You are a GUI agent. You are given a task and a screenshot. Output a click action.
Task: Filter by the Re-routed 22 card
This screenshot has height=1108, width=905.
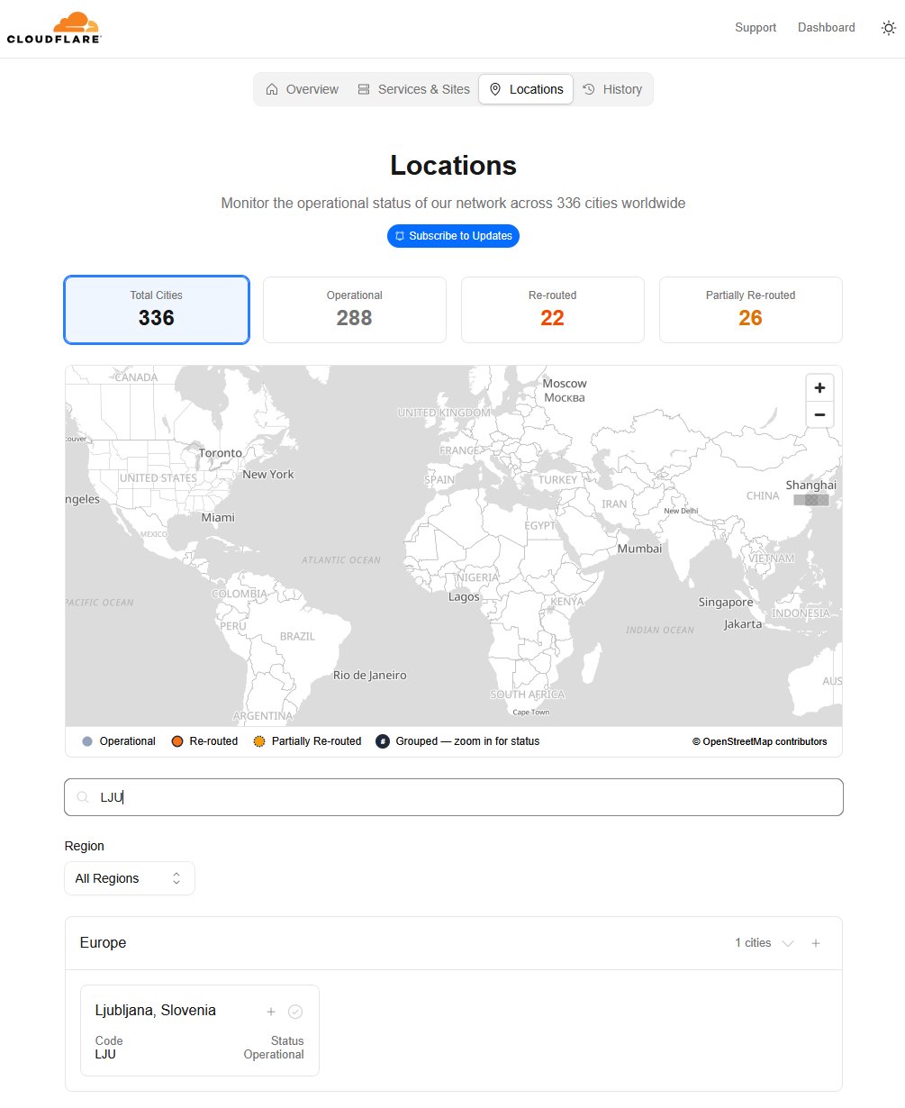pyautogui.click(x=553, y=310)
